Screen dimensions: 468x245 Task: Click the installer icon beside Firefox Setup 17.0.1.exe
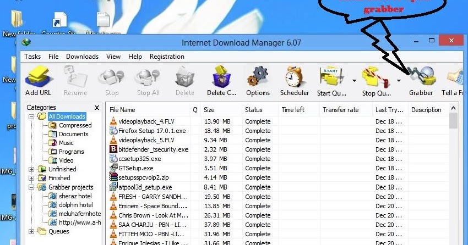pyautogui.click(x=113, y=130)
